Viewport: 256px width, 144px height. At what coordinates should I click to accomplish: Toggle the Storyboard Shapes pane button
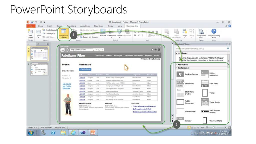pyautogui.click(x=64, y=34)
